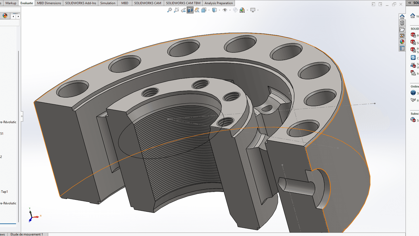Click the Simulation tab
This screenshot has height=236, width=419.
pos(108,3)
